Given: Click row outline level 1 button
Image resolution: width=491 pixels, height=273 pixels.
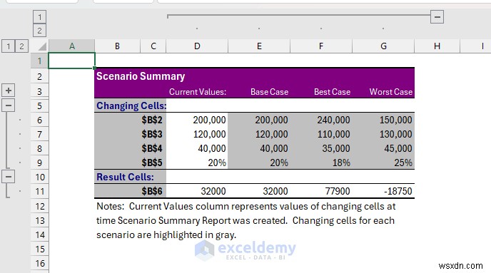Looking at the screenshot, I should point(9,46).
